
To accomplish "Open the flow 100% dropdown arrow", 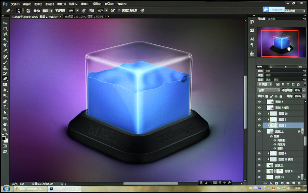I will coord(106,11).
